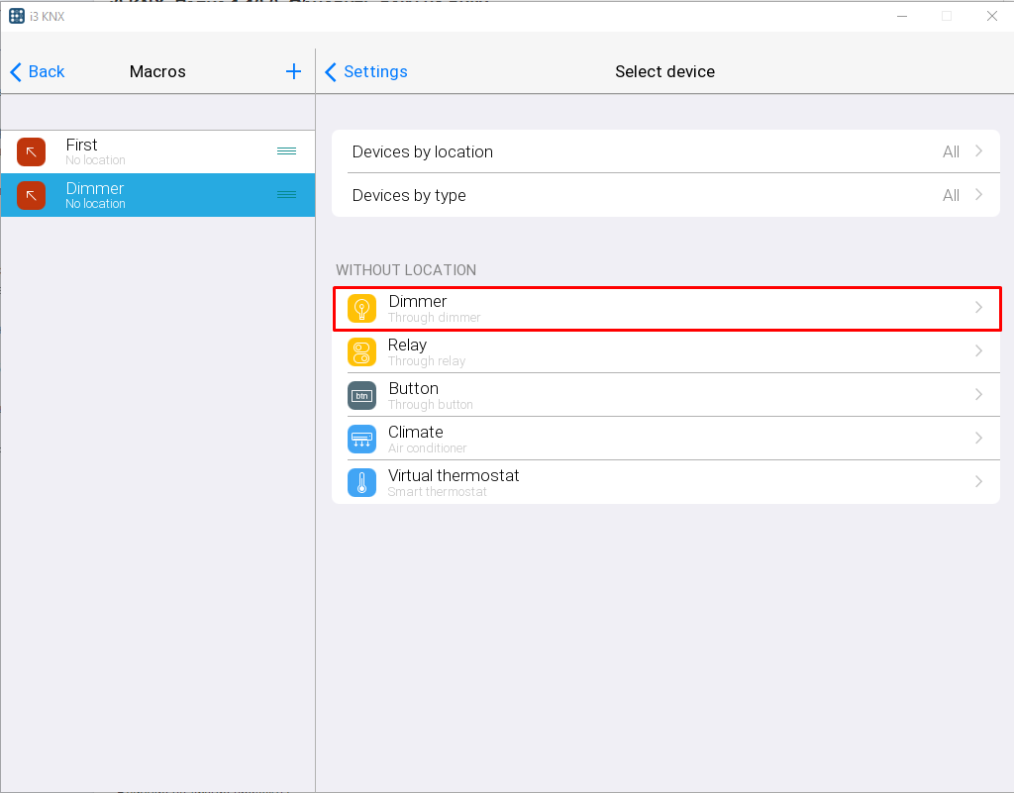Open the Relay row chevron
The image size is (1014, 793).
tap(978, 351)
